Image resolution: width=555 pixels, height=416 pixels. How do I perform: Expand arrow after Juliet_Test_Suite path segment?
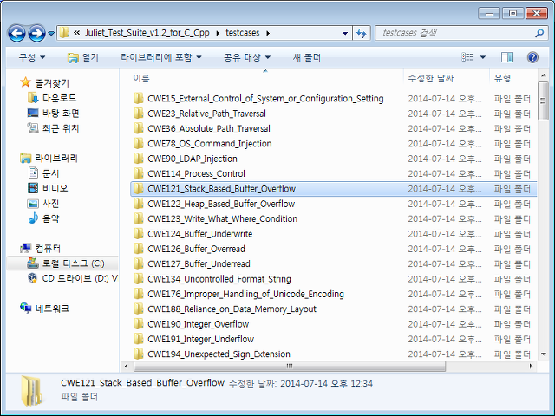pyautogui.click(x=218, y=33)
